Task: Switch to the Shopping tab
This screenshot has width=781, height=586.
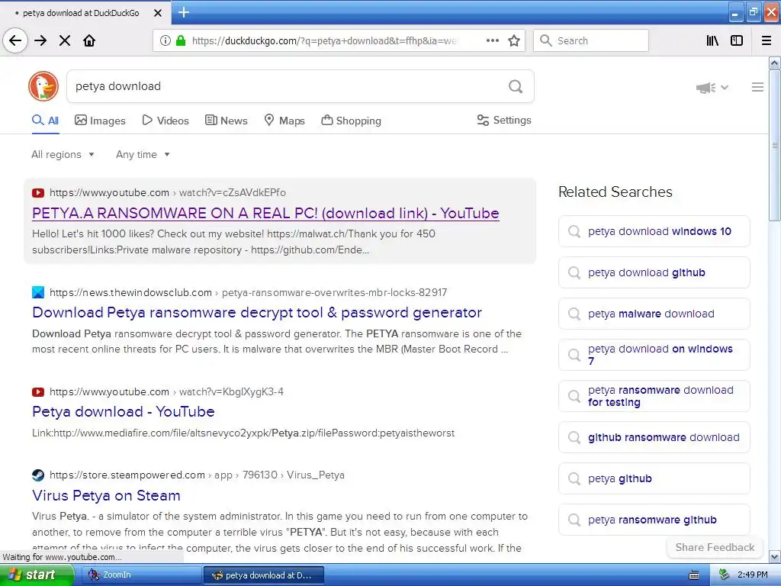Action: (x=351, y=121)
